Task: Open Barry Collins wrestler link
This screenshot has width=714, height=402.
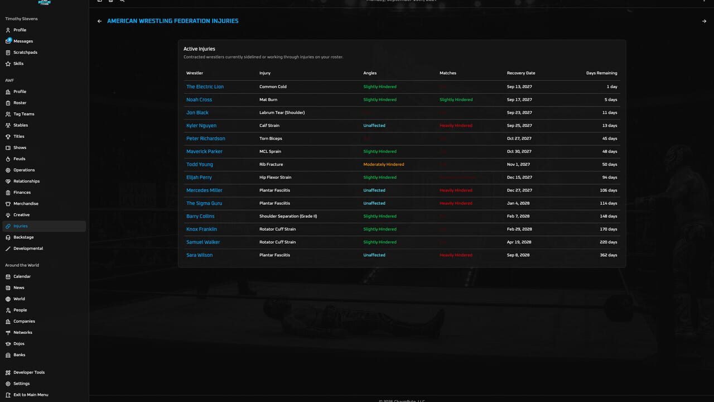Action: [x=200, y=216]
